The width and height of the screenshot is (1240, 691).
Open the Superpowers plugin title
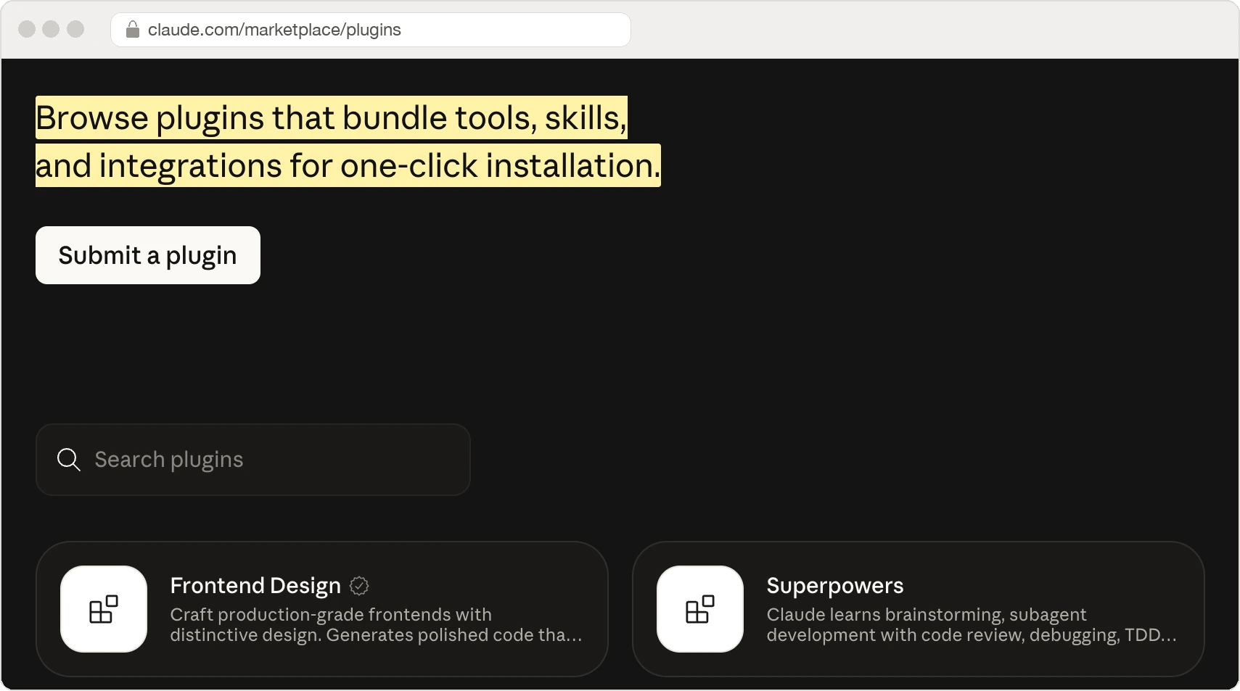pyautogui.click(x=835, y=586)
